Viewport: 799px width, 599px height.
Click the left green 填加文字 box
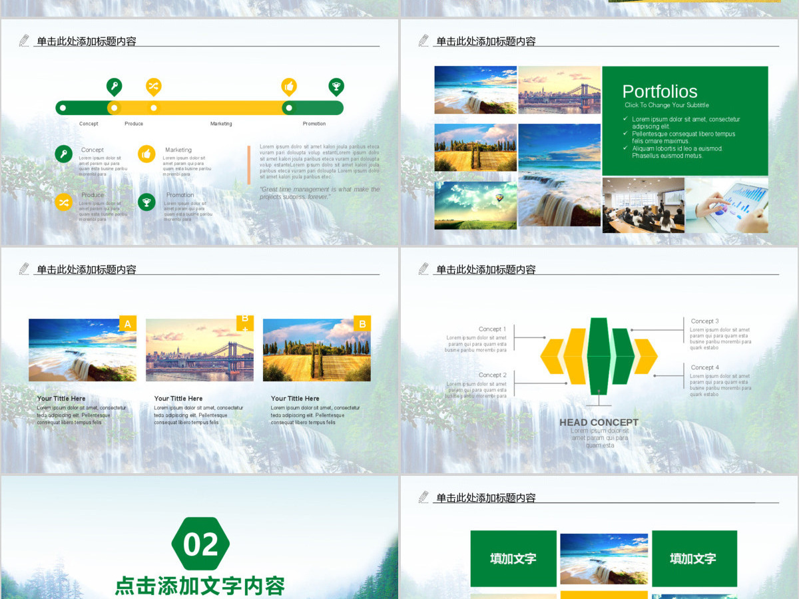[x=513, y=558]
